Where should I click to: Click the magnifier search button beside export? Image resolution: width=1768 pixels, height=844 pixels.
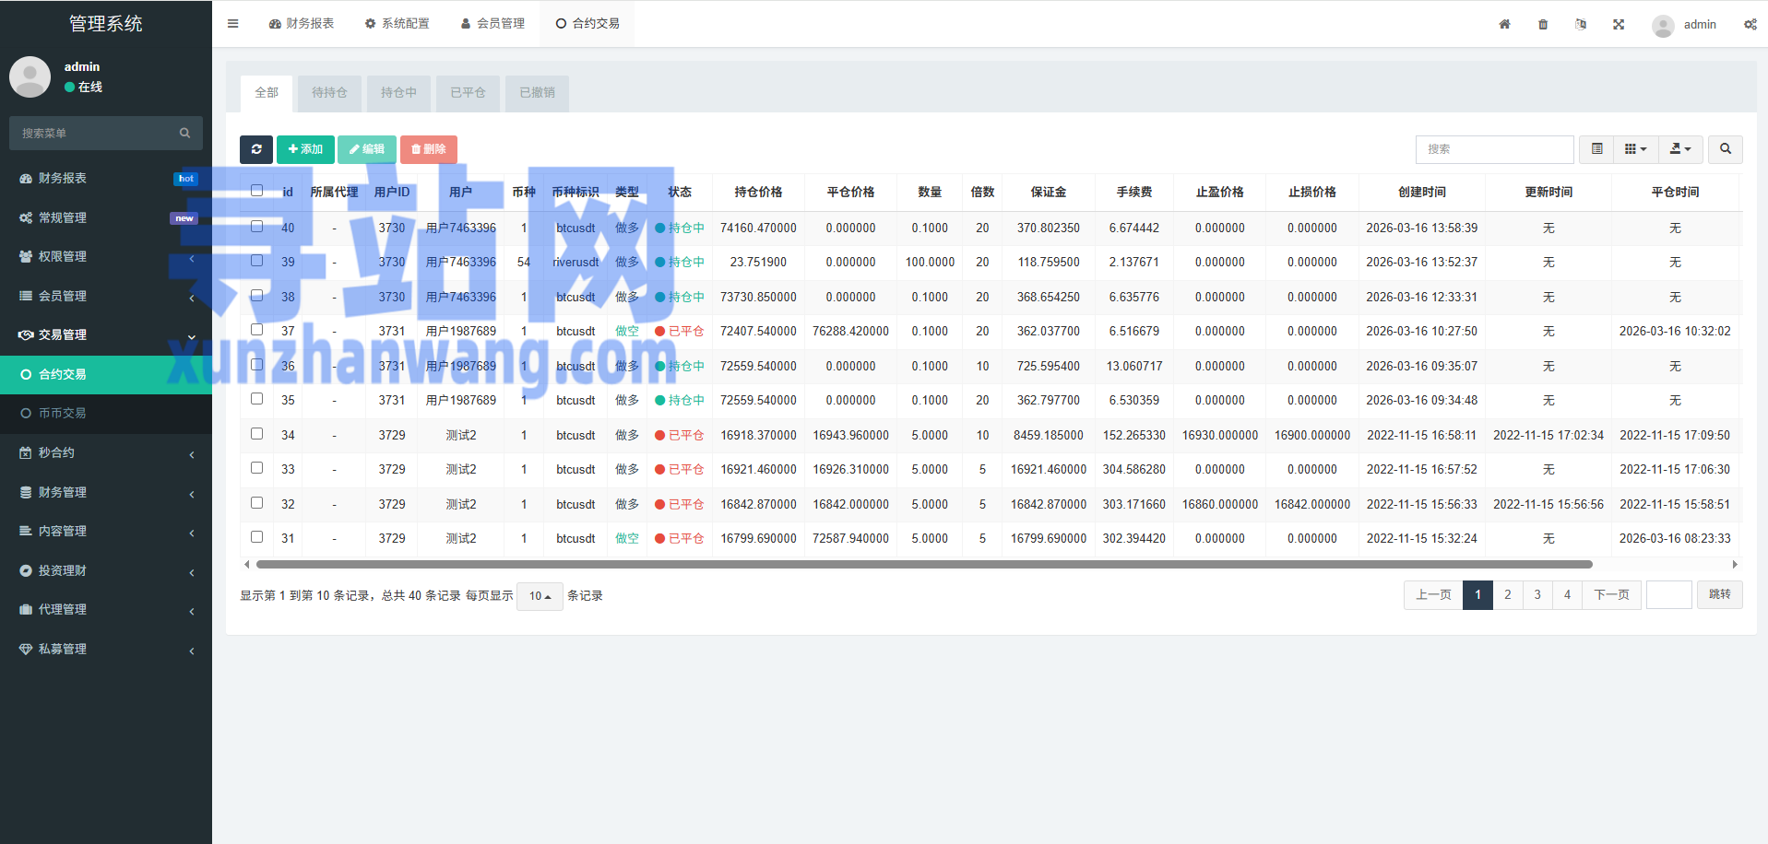coord(1725,149)
